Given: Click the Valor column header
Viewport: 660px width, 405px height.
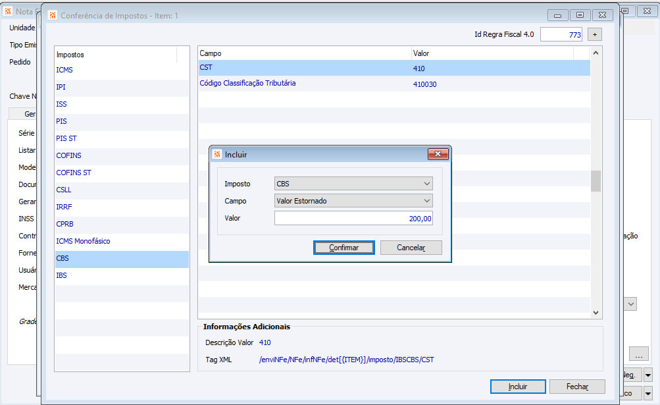Looking at the screenshot, I should (x=492, y=53).
